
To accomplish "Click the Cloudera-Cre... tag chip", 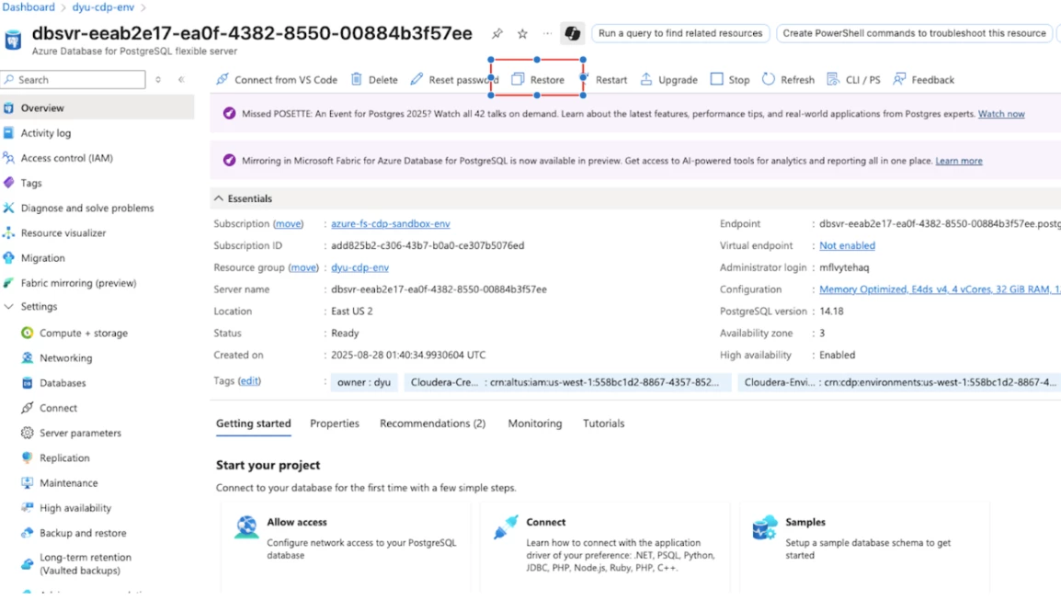I will point(567,383).
